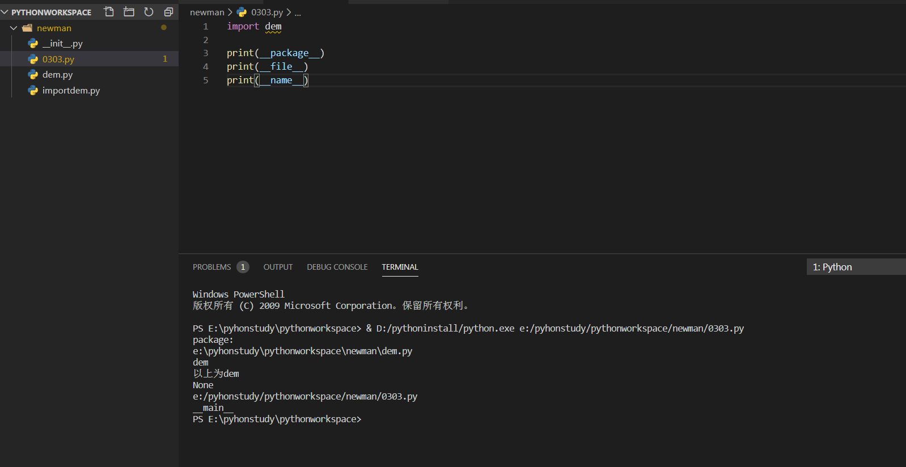This screenshot has width=906, height=467.
Task: Click line number 2 in the gutter
Action: click(x=206, y=40)
